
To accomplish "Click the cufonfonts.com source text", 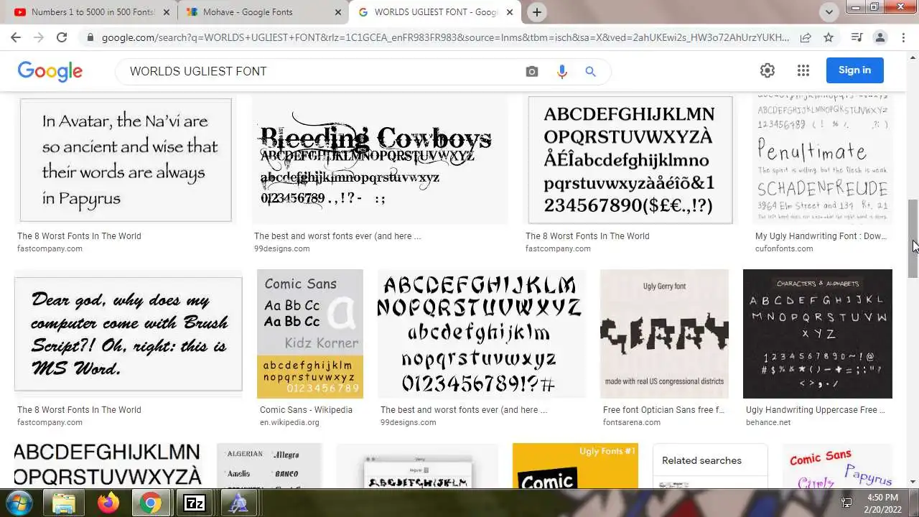I will (x=784, y=249).
